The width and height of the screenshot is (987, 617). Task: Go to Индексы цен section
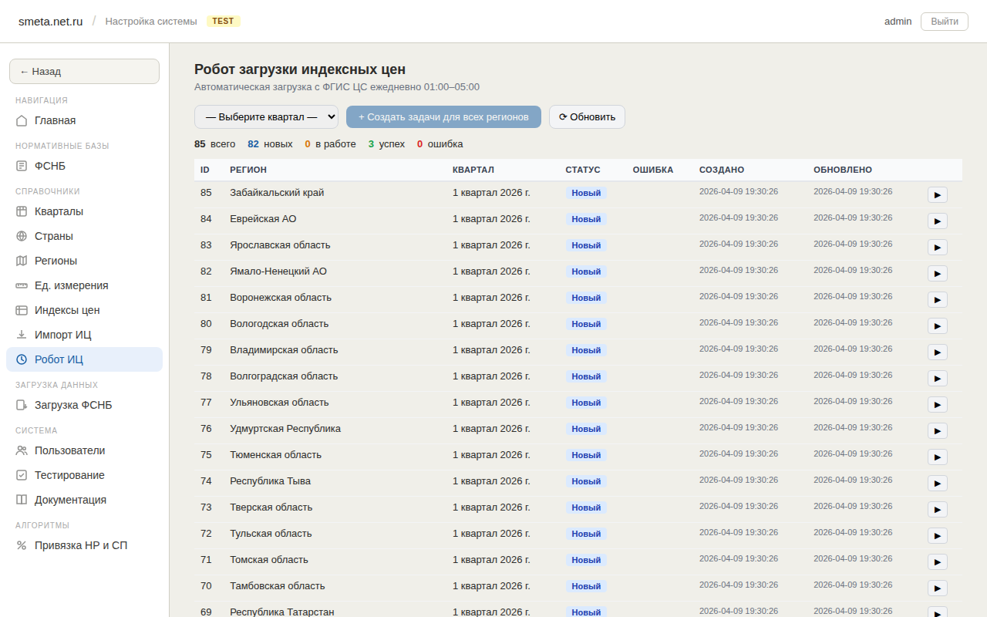(67, 310)
